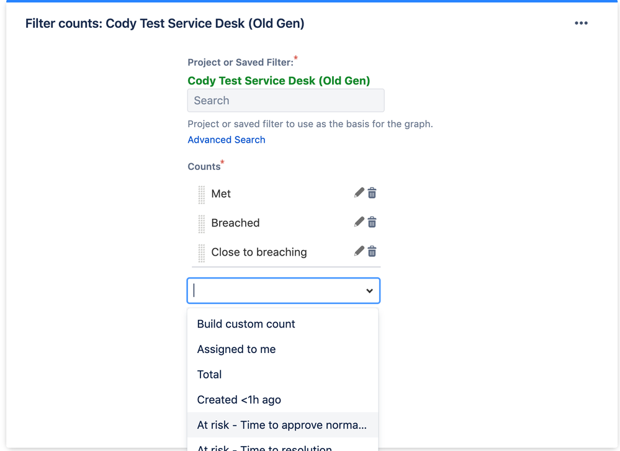Delete the "Breached" count

372,221
